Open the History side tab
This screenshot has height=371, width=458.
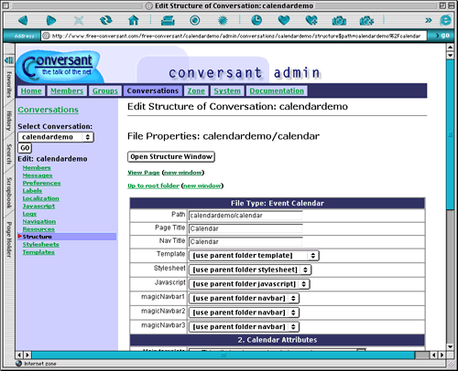pyautogui.click(x=9, y=121)
